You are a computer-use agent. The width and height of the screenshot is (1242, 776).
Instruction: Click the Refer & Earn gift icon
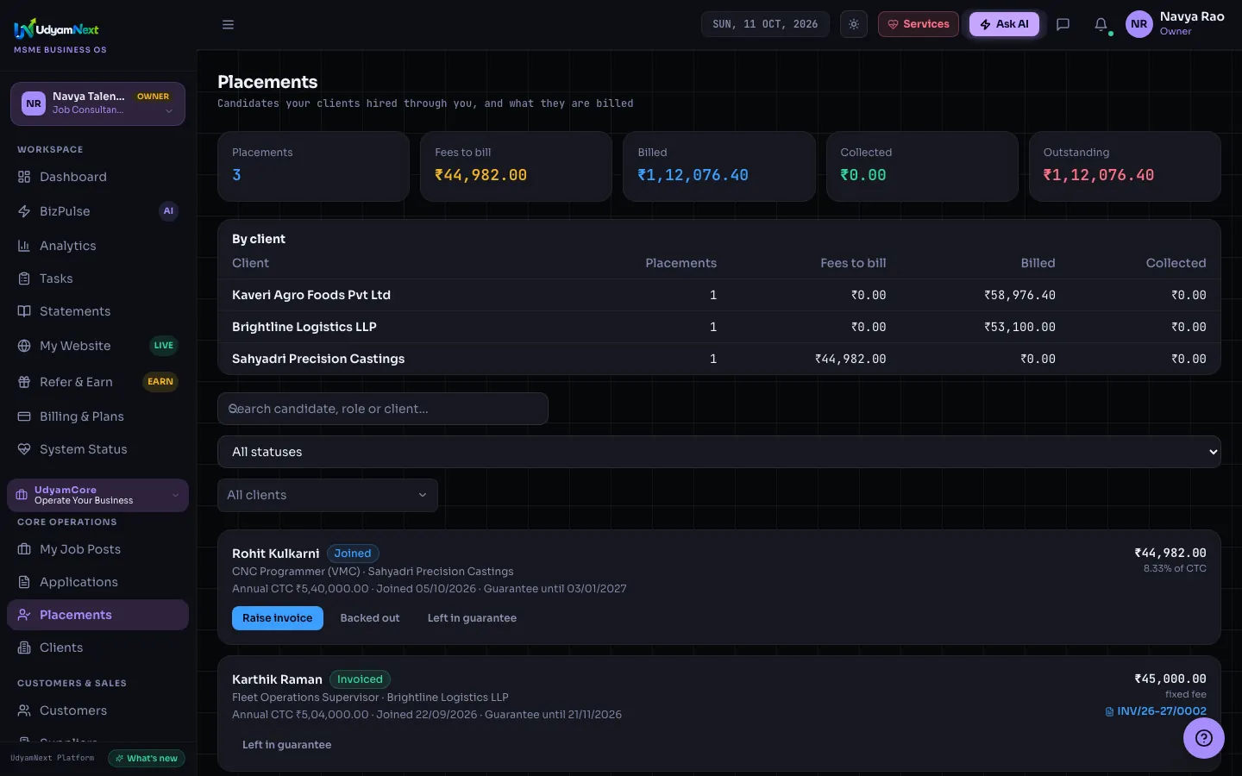[24, 382]
